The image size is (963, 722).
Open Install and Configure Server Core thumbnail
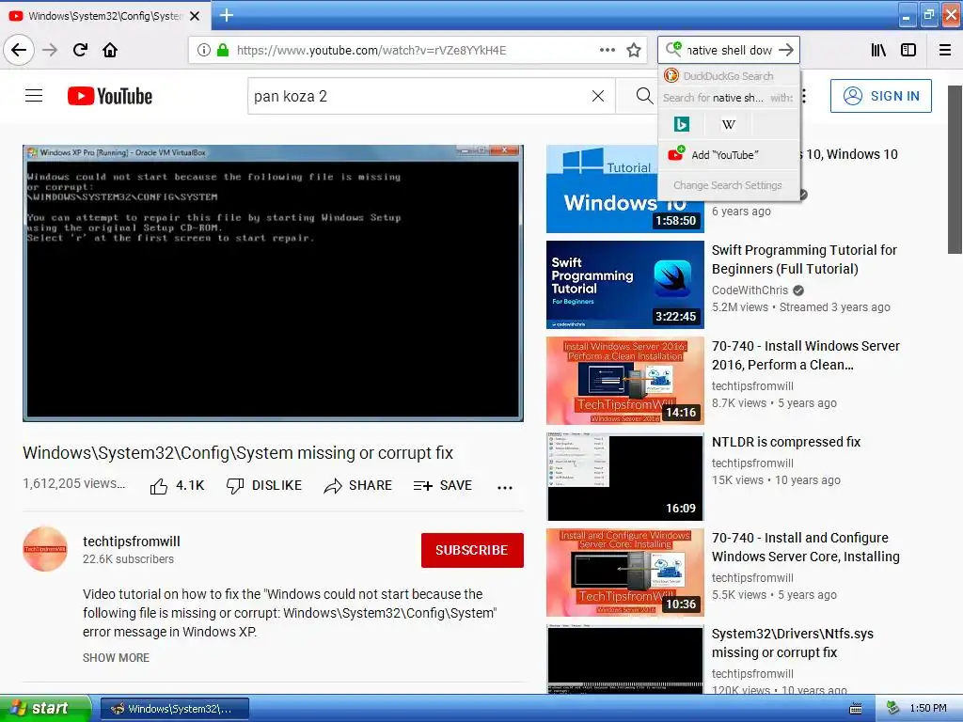[624, 573]
